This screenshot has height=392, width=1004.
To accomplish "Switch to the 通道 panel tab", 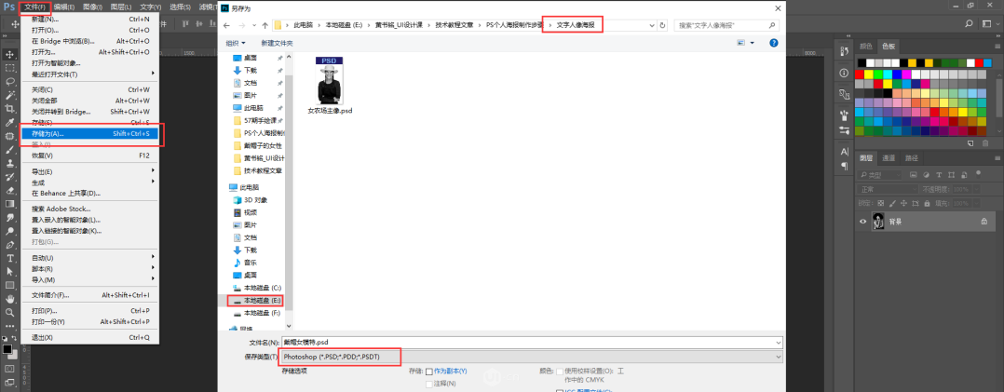I will click(x=889, y=158).
